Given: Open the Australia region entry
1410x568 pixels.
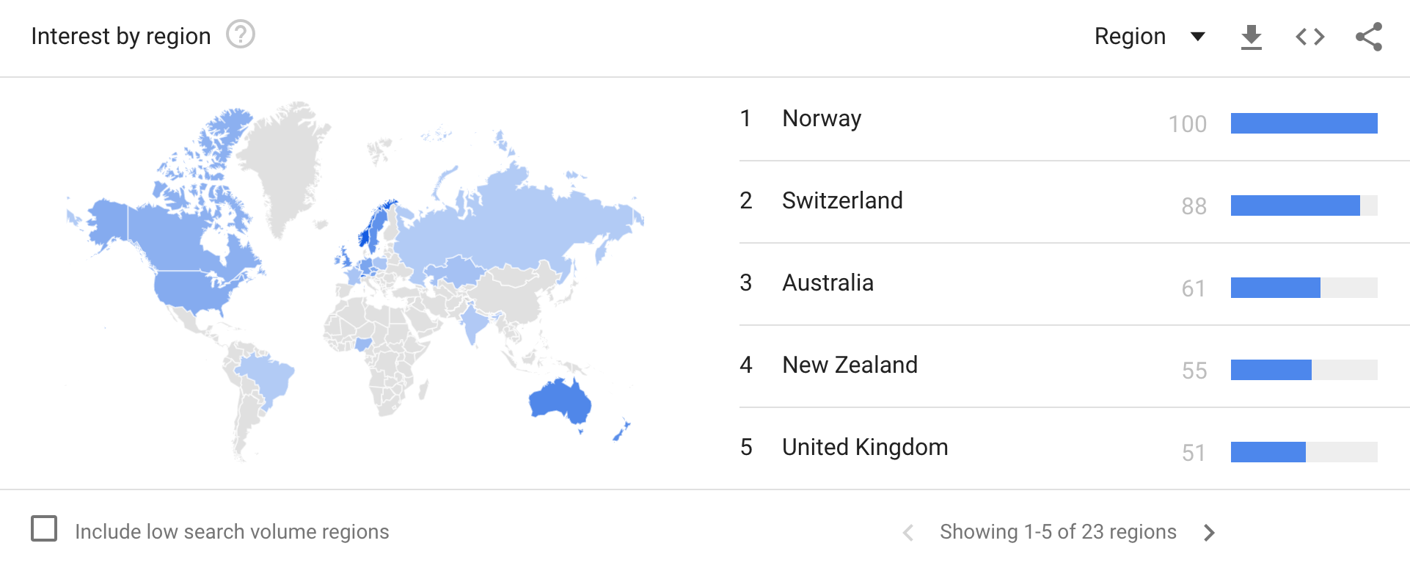Looking at the screenshot, I should [828, 283].
